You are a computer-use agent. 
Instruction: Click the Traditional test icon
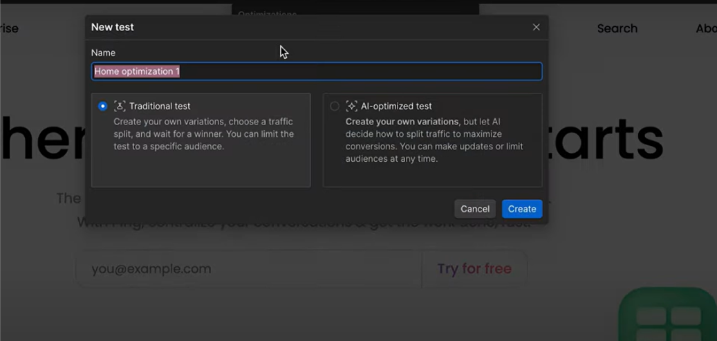(120, 107)
